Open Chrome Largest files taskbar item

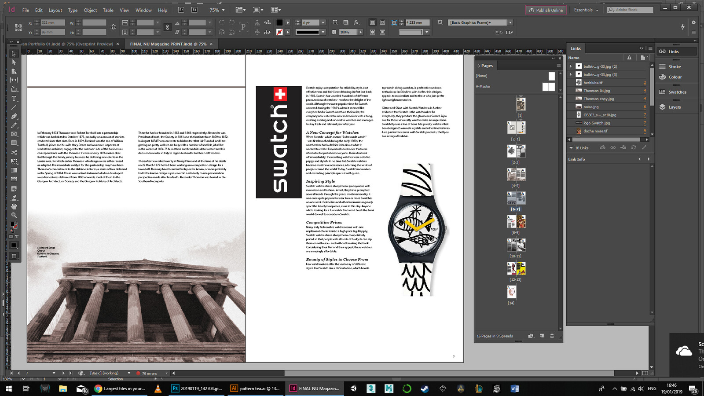coord(120,389)
